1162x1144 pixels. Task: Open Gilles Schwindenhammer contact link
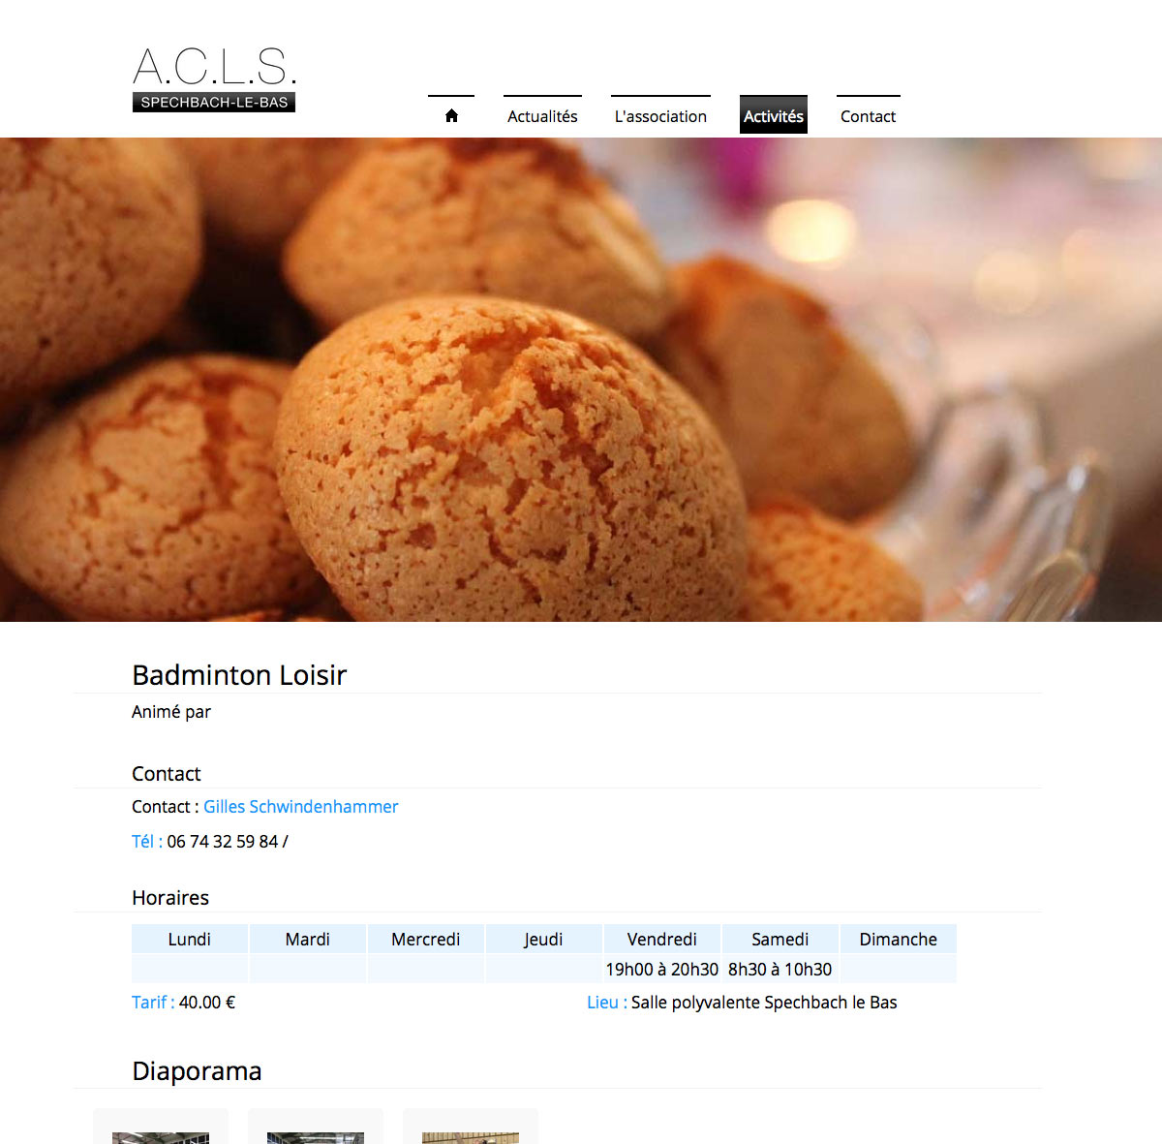coord(300,807)
